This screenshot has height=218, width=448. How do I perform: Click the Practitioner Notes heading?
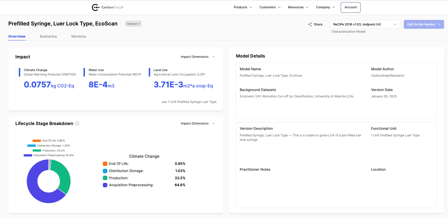(x=255, y=169)
